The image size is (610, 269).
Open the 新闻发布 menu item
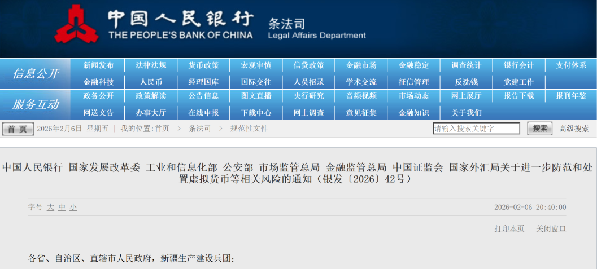(x=98, y=65)
